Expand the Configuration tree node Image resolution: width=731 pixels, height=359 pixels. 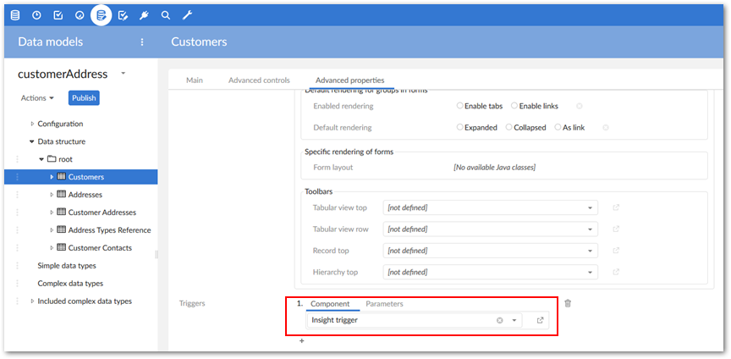[32, 124]
